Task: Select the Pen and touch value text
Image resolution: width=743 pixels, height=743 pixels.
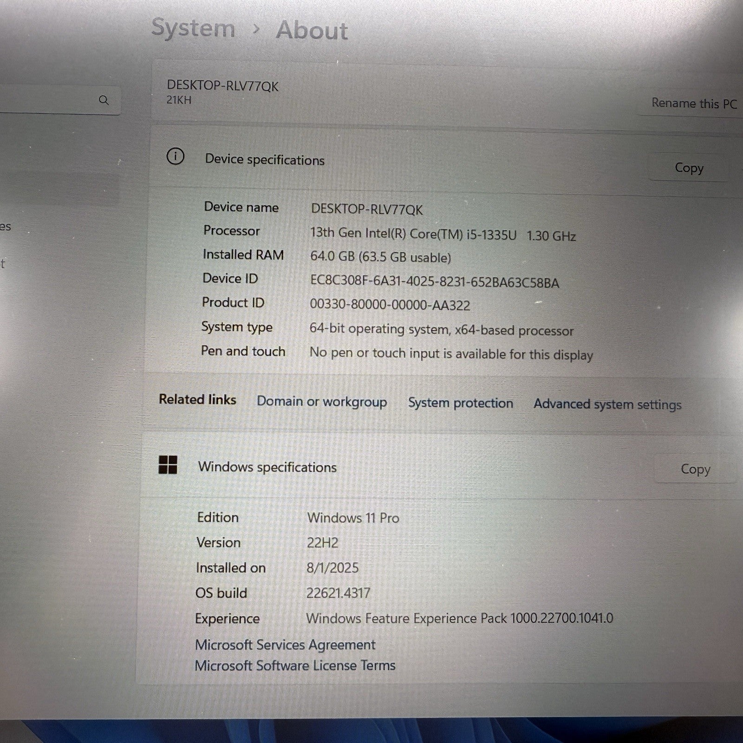Action: [x=451, y=354]
